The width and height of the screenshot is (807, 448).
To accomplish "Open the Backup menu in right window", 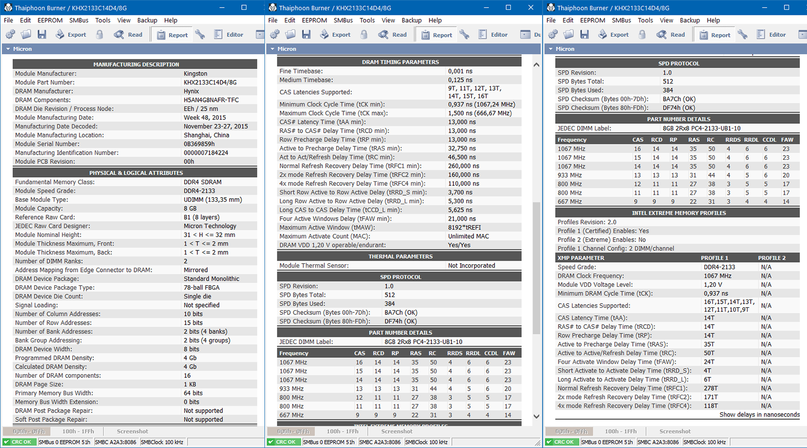I will click(x=690, y=20).
